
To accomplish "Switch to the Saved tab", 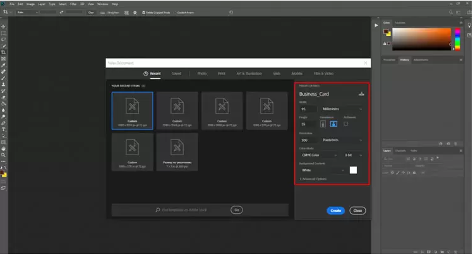I will [176, 74].
